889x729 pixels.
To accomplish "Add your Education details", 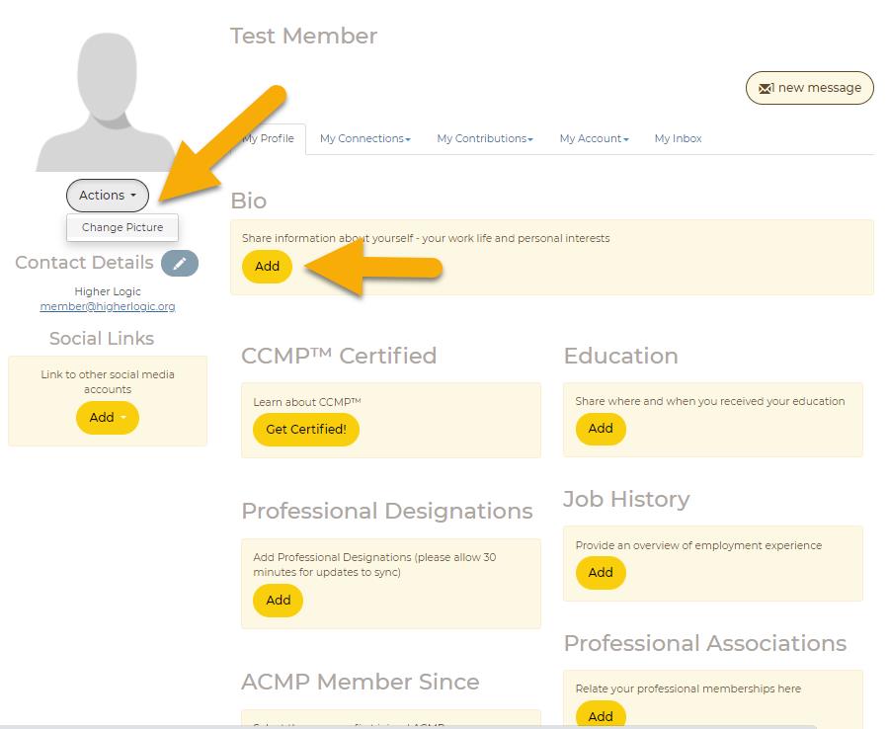I will (x=600, y=429).
